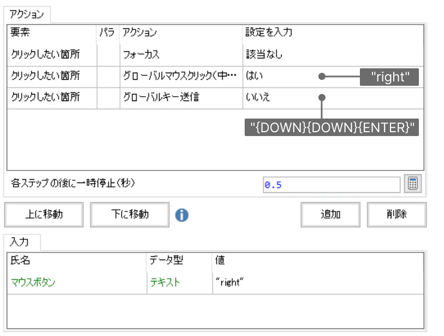The width and height of the screenshot is (444, 336).
Task: Select the element cell in フォーカス row
Action: click(x=52, y=55)
